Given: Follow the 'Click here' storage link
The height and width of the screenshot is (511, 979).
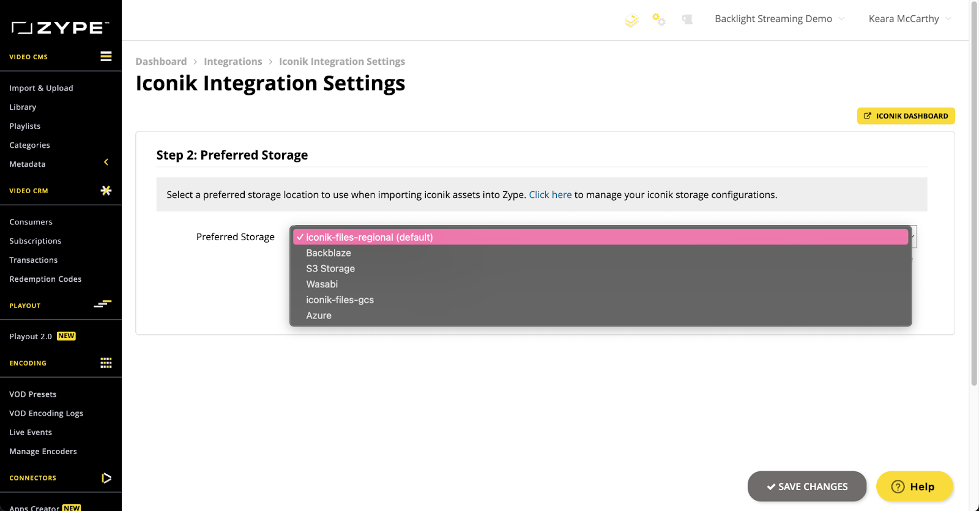Looking at the screenshot, I should point(550,194).
